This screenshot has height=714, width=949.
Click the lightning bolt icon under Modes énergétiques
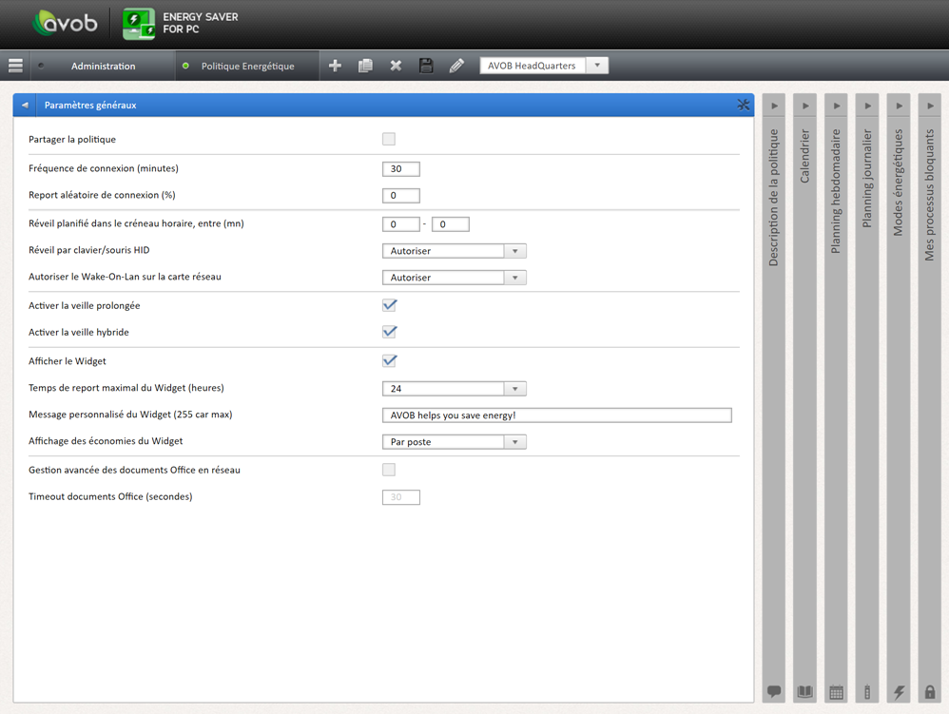click(x=899, y=691)
